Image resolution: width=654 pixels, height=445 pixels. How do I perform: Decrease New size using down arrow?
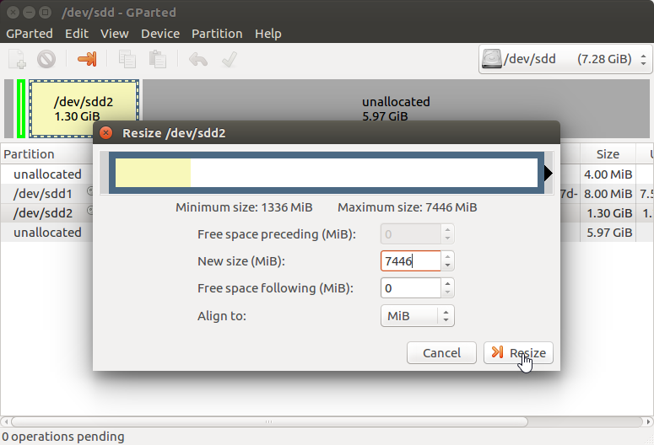447,265
